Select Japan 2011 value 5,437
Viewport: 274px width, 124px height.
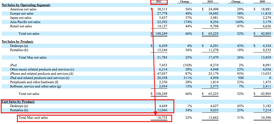[163, 18]
